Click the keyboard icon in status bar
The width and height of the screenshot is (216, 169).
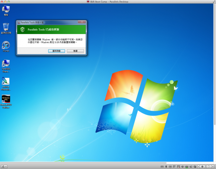[162, 167]
